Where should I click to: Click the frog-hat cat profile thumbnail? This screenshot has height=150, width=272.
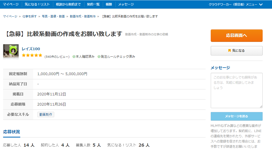click(x=11, y=52)
